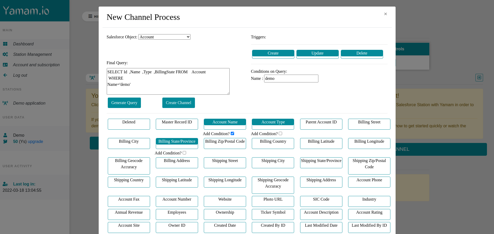The height and width of the screenshot is (234, 494).
Task: Click the hamburger menu icon behind dialog
Action: pyautogui.click(x=90, y=16)
